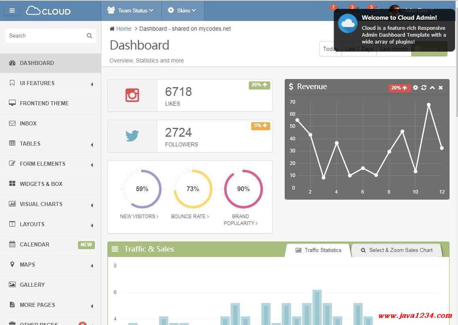This screenshot has width=458, height=325.
Task: Select the Today date range button
Action: 331,49
